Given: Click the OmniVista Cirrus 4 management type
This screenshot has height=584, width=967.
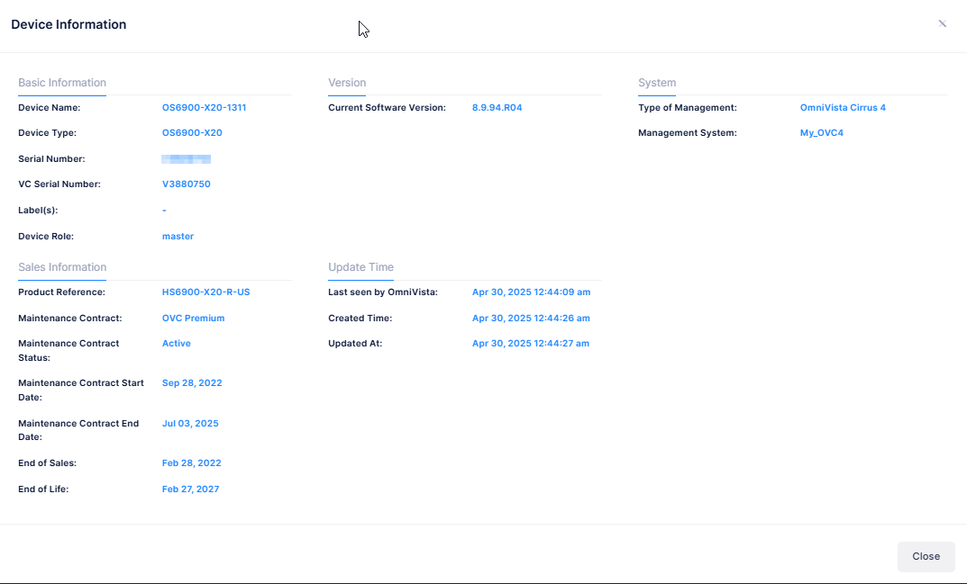Looking at the screenshot, I should click(x=842, y=108).
